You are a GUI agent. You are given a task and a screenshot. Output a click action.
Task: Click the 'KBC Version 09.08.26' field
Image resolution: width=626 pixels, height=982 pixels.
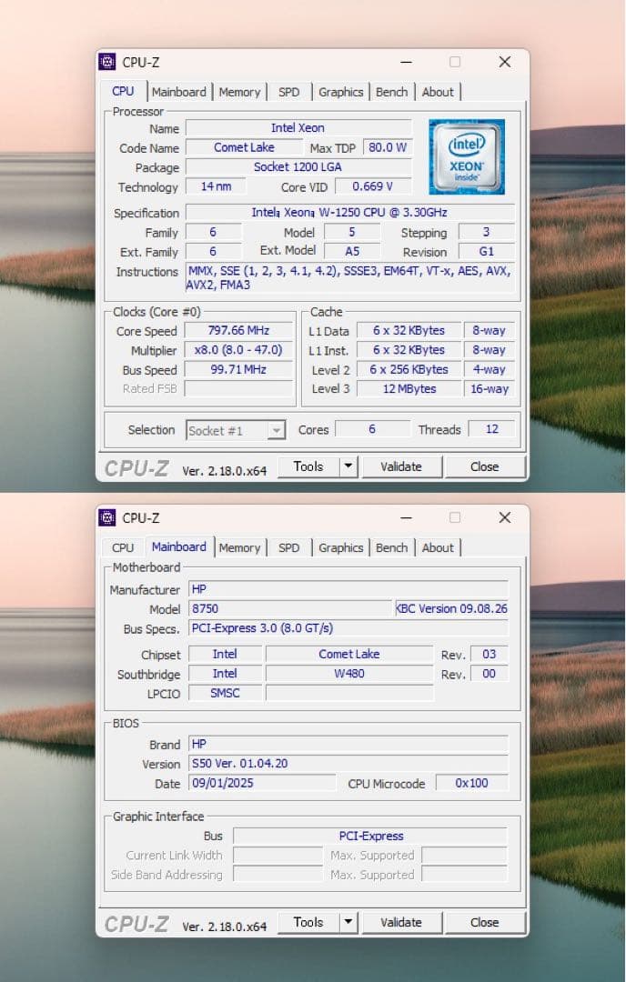click(452, 608)
